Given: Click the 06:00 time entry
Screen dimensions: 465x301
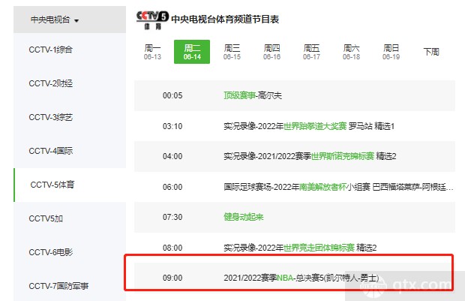Looking at the screenshot, I should pyautogui.click(x=172, y=187).
